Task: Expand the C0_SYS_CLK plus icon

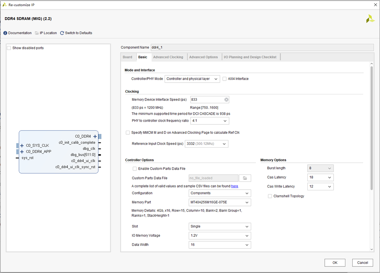Action: coord(22,146)
